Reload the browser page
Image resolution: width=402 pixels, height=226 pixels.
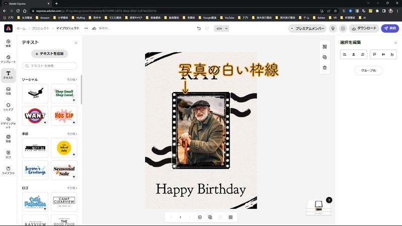pyautogui.click(x=18, y=11)
